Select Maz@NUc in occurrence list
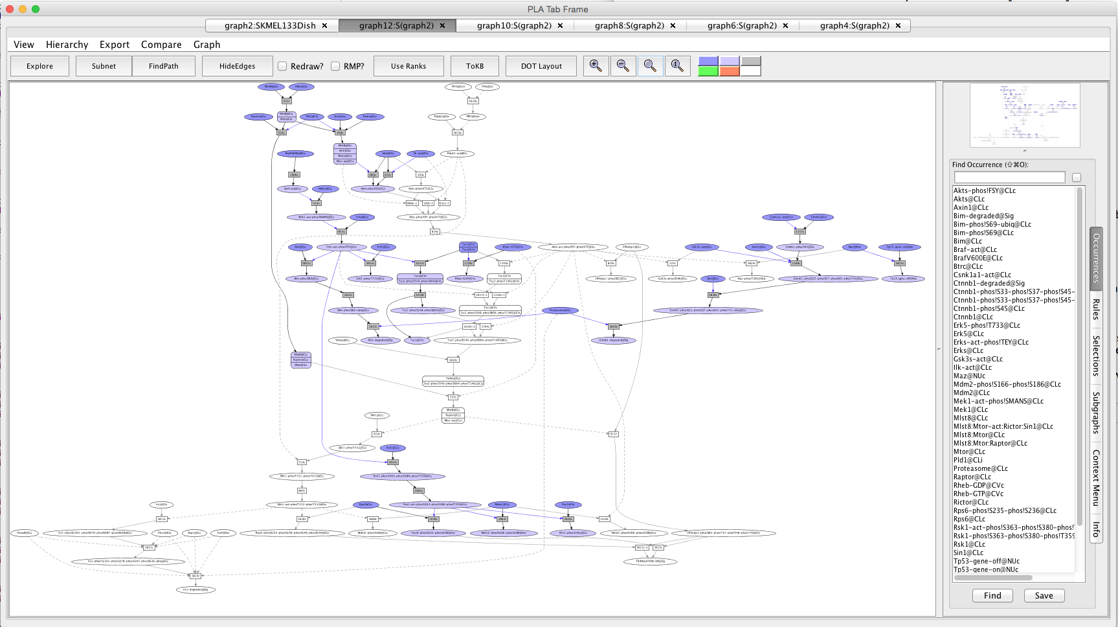Screen dimensions: 1118x627 [x=969, y=376]
